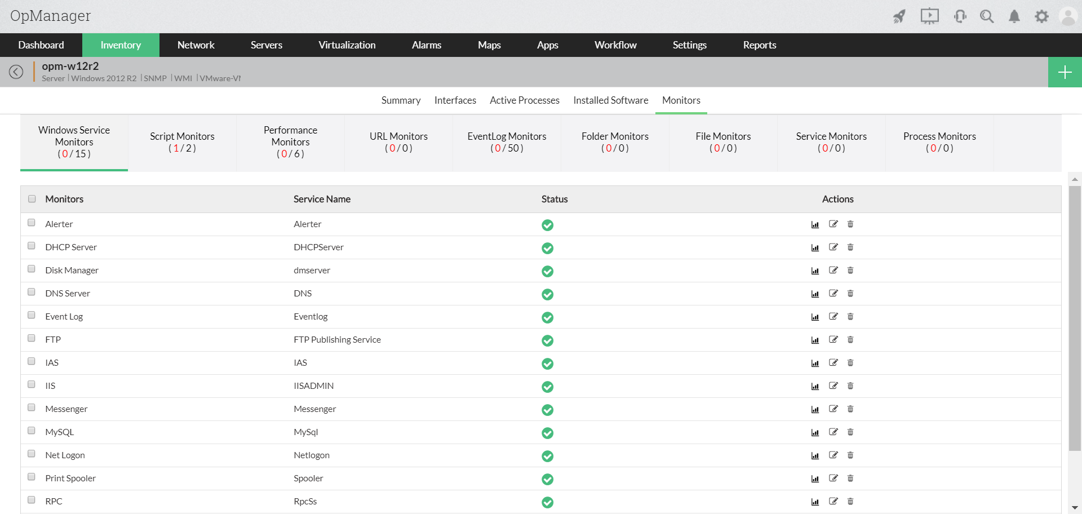Open the user profile avatar menu
This screenshot has height=514, width=1082.
[x=1067, y=16]
